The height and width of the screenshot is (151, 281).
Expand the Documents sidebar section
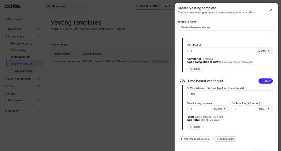pyautogui.click(x=39, y=100)
